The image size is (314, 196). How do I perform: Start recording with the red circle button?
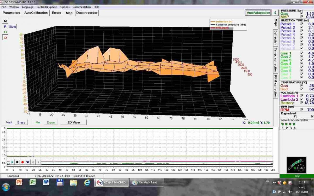(23, 162)
